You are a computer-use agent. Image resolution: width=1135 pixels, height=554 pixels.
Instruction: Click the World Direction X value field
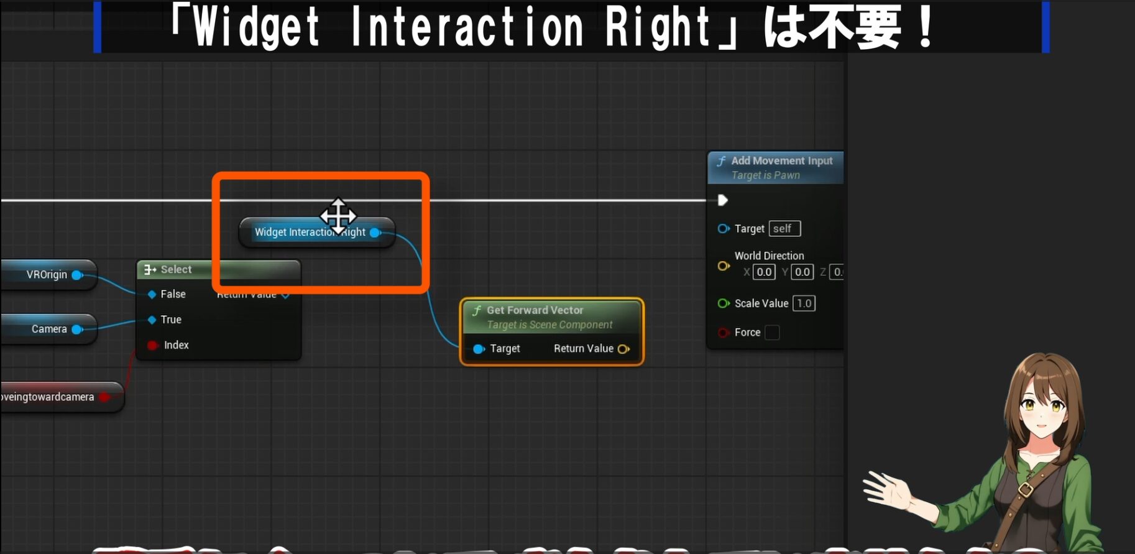coord(764,272)
